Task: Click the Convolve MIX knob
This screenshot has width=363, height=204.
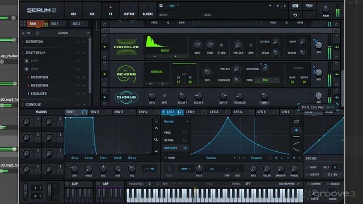Action: point(319,45)
